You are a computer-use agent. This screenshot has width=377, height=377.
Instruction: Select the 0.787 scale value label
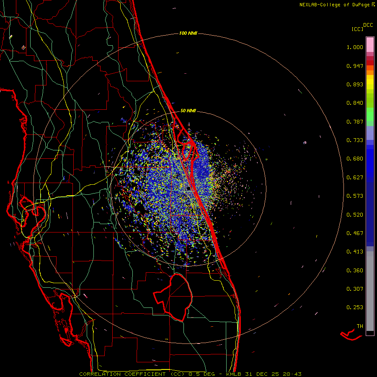[x=355, y=121]
